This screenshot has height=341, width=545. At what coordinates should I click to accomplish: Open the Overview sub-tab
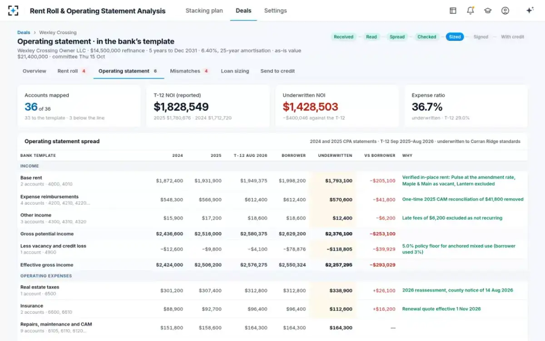35,71
